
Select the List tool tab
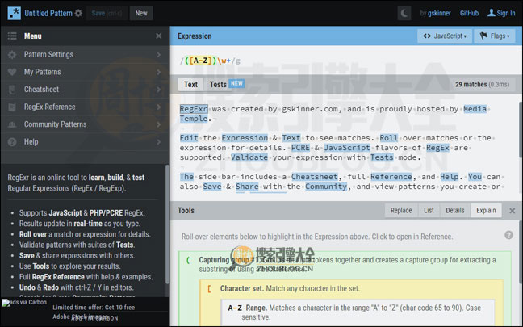point(429,211)
